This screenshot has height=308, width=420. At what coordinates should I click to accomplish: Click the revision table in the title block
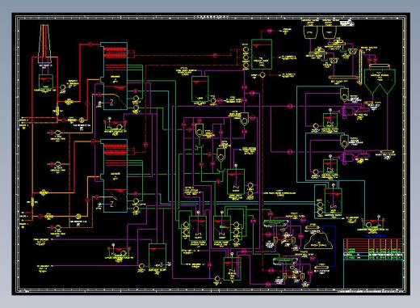[x=373, y=249]
